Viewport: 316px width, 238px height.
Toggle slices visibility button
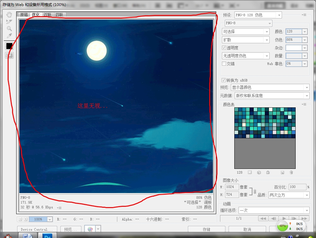tap(9, 55)
